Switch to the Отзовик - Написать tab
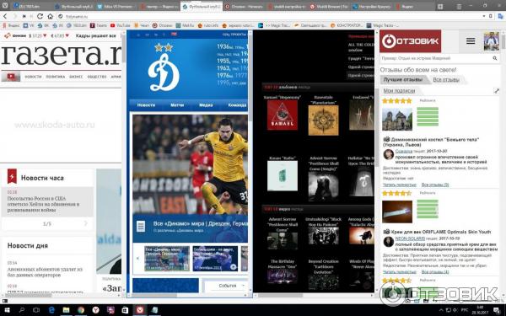506x316 pixels. pos(245,7)
